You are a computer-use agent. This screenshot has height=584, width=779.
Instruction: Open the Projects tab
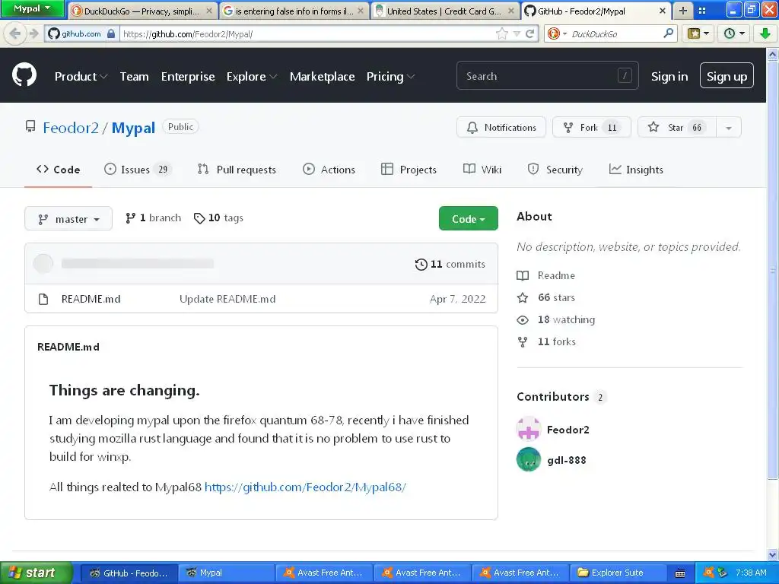point(409,170)
